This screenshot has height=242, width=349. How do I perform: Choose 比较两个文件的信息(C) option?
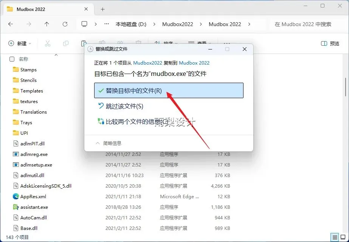tap(169, 121)
